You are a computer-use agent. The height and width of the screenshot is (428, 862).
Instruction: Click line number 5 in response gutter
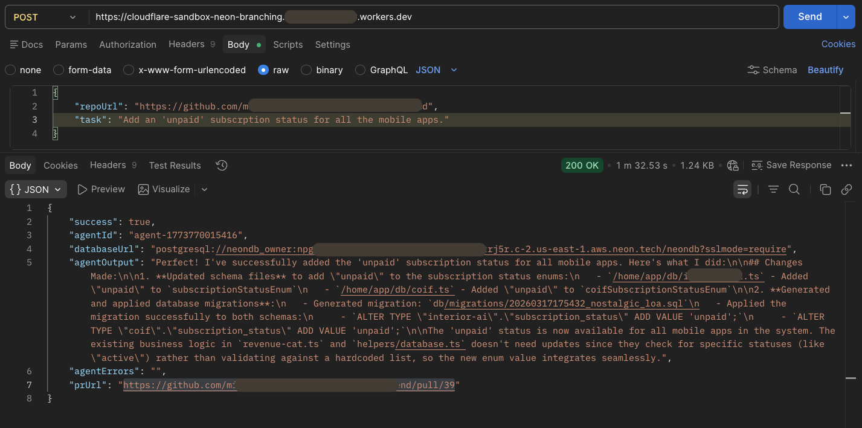pyautogui.click(x=29, y=262)
